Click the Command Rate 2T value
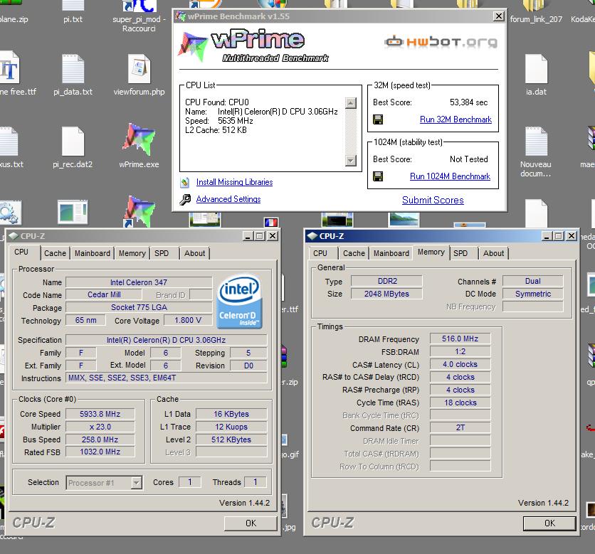This screenshot has height=554, width=595. tap(460, 427)
